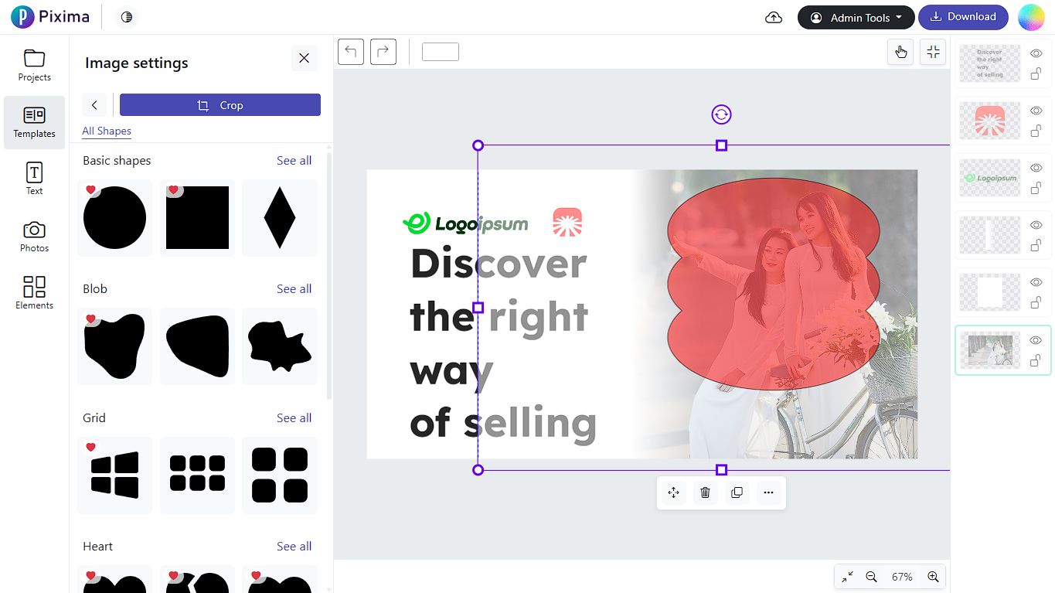Click the Undo arrow button
Image resolution: width=1055 pixels, height=593 pixels.
point(351,52)
